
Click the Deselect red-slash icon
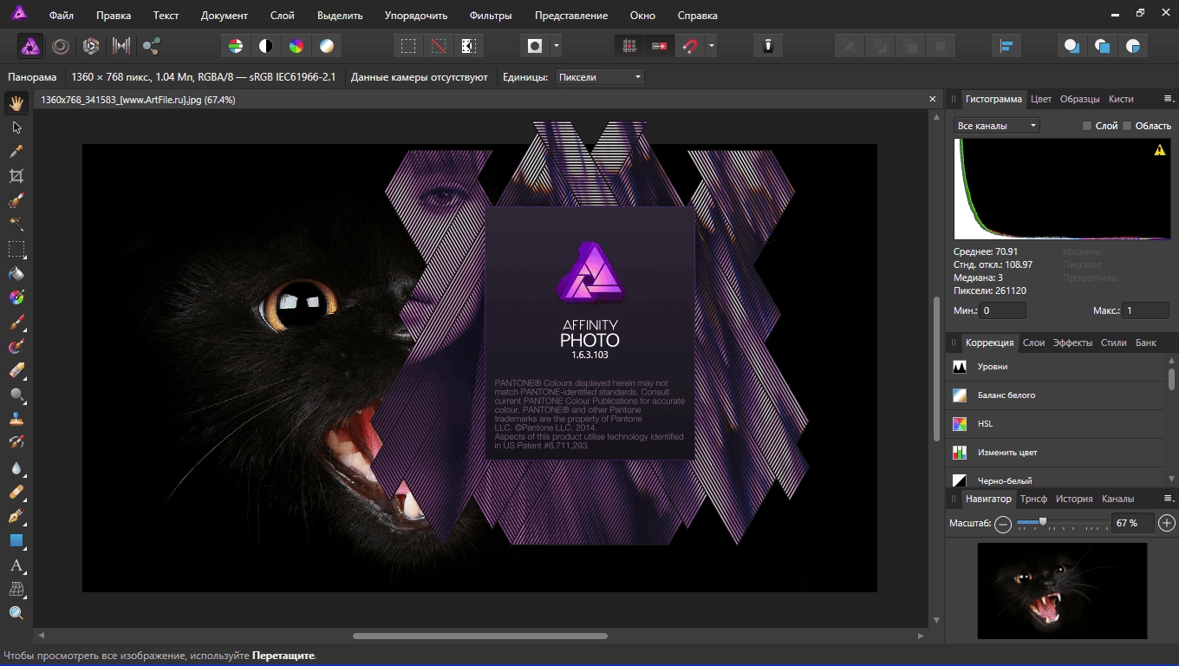(x=439, y=46)
